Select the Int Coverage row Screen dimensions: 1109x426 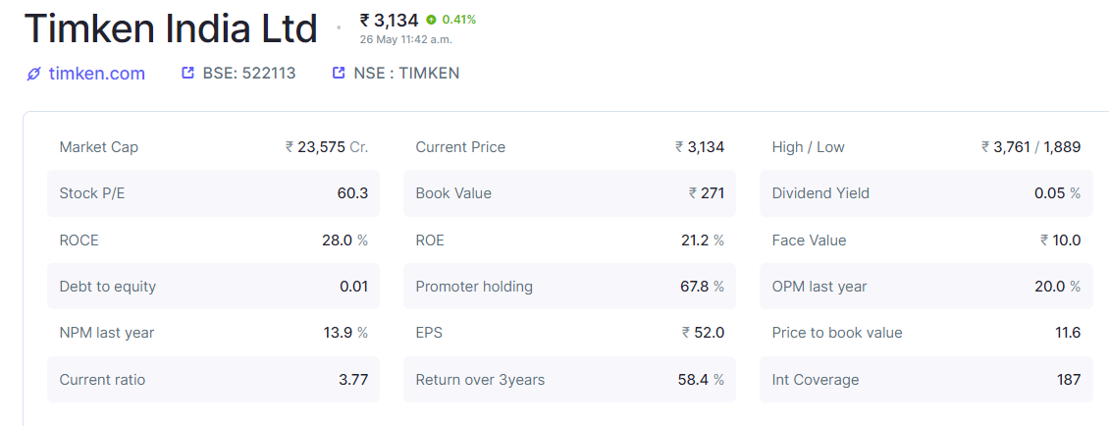[x=925, y=380]
